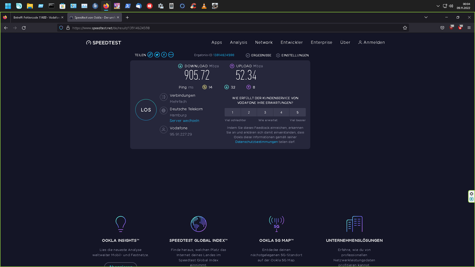475x267 pixels.
Task: Open Datenschutzbestimmungen privacy link
Action: [256, 142]
